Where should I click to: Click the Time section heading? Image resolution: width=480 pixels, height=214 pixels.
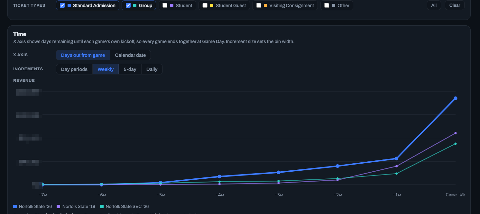20,34
